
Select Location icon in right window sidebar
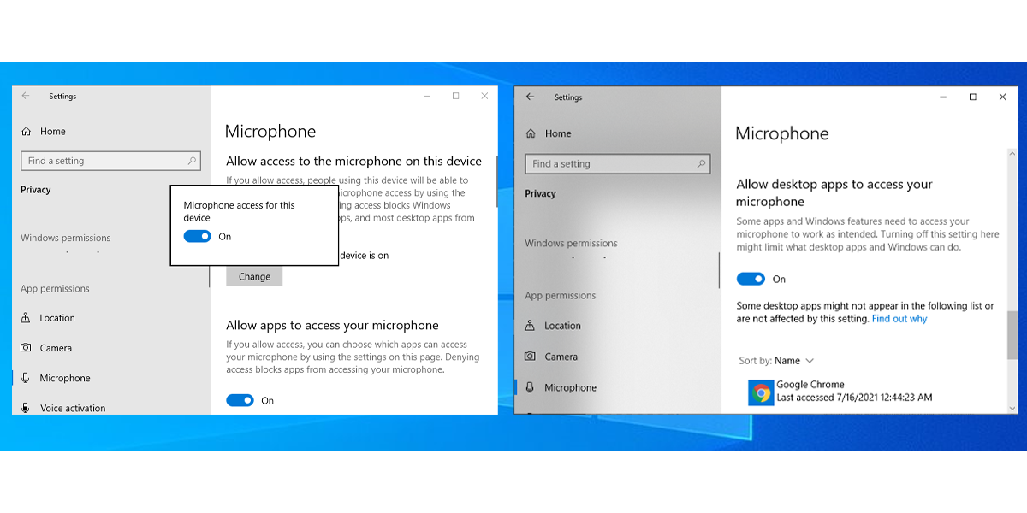click(x=531, y=326)
